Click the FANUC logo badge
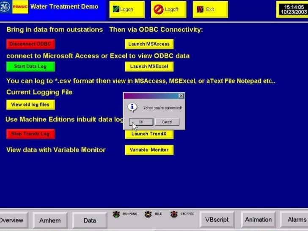308x231 pixels. pos(20,7)
